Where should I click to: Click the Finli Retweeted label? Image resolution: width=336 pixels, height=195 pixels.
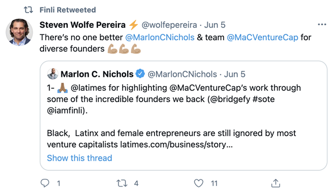tap(68, 10)
